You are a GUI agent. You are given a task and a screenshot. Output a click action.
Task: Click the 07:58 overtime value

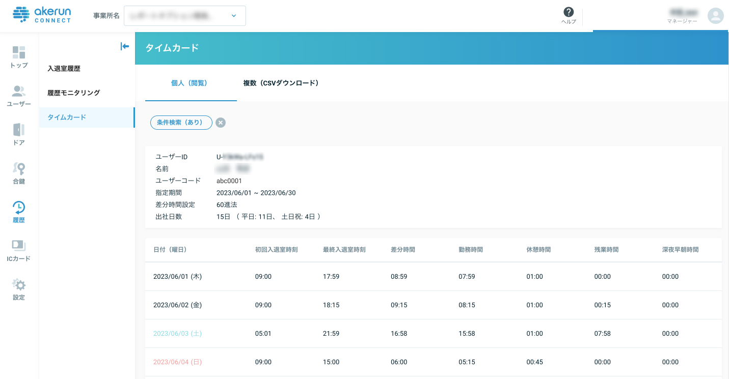(x=602, y=334)
